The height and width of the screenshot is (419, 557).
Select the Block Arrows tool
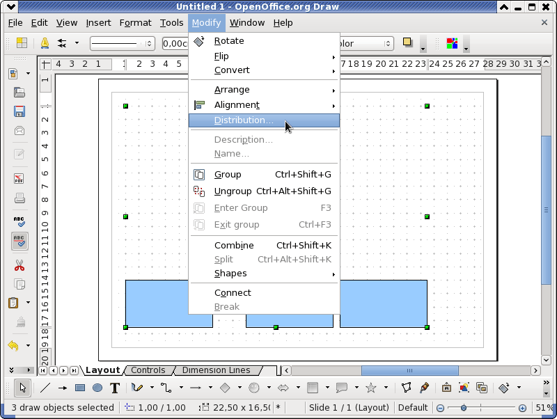click(x=283, y=388)
